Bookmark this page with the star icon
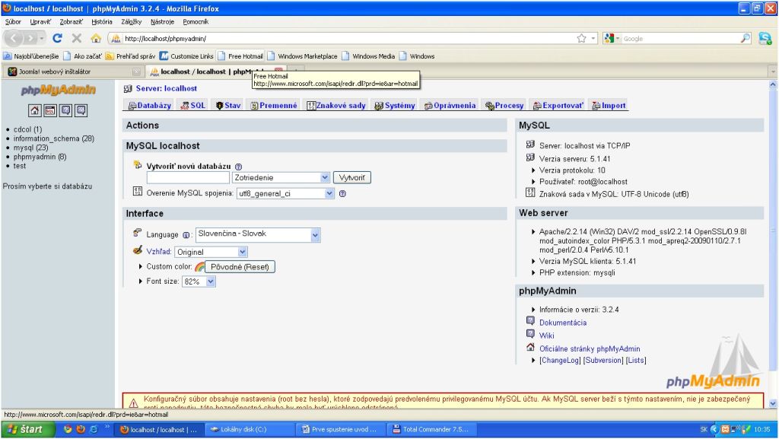The image size is (779, 439). point(581,38)
